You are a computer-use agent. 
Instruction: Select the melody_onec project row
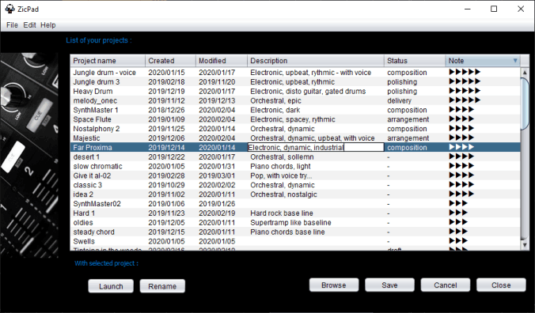[x=295, y=100]
